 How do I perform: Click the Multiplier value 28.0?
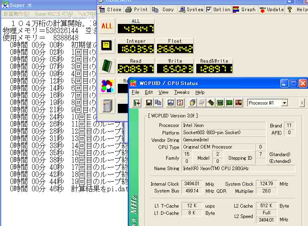pos(266,191)
